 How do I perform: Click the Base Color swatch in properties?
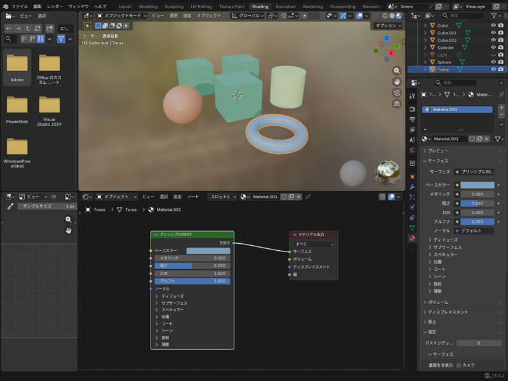coord(478,185)
